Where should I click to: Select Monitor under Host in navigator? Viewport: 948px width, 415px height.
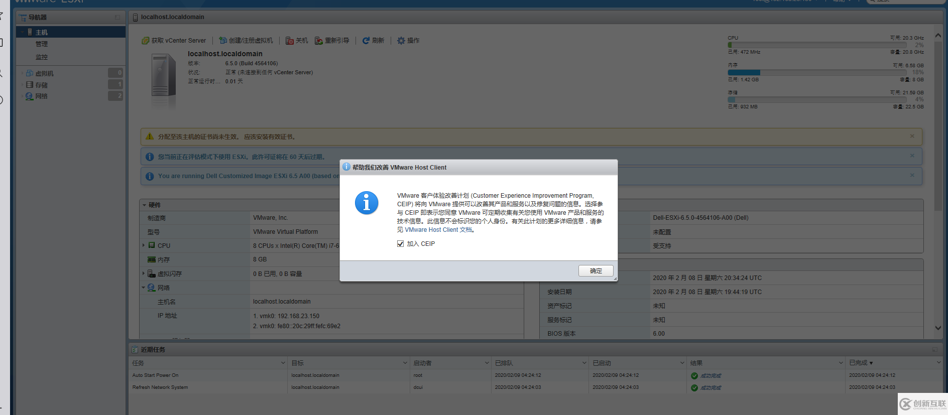(x=42, y=57)
